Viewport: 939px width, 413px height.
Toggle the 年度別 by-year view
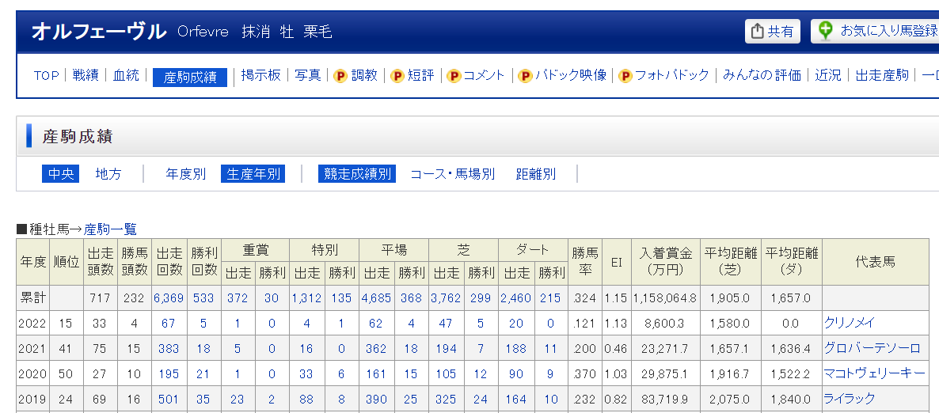click(x=186, y=174)
